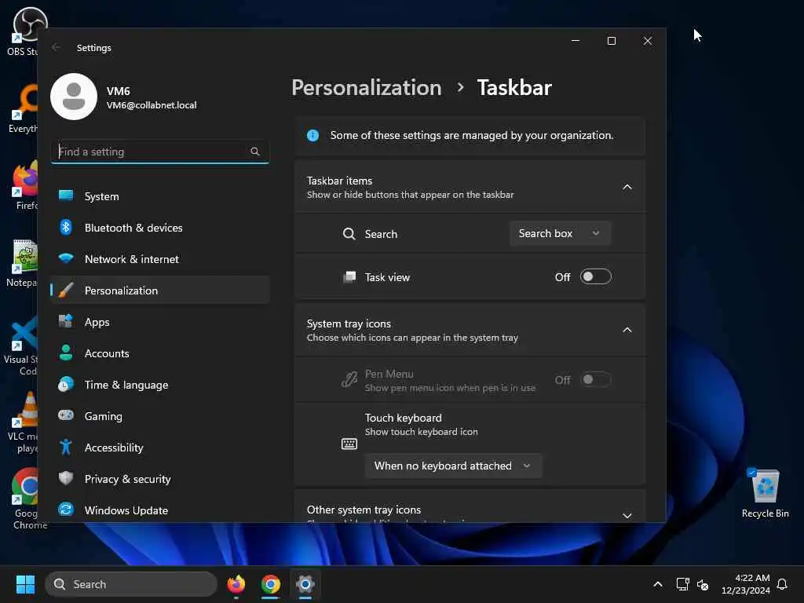Click the Touch keyboard icon
Screen dimensions: 804x603
tap(349, 444)
